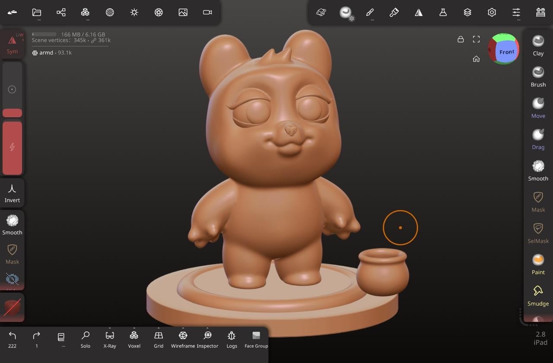Tap the Invert button

[x=12, y=193]
